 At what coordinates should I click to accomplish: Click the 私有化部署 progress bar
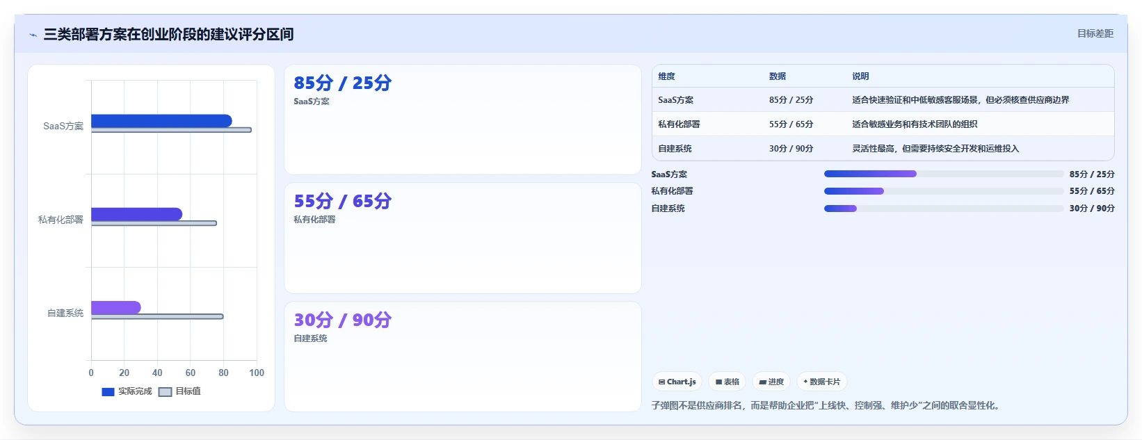point(944,191)
